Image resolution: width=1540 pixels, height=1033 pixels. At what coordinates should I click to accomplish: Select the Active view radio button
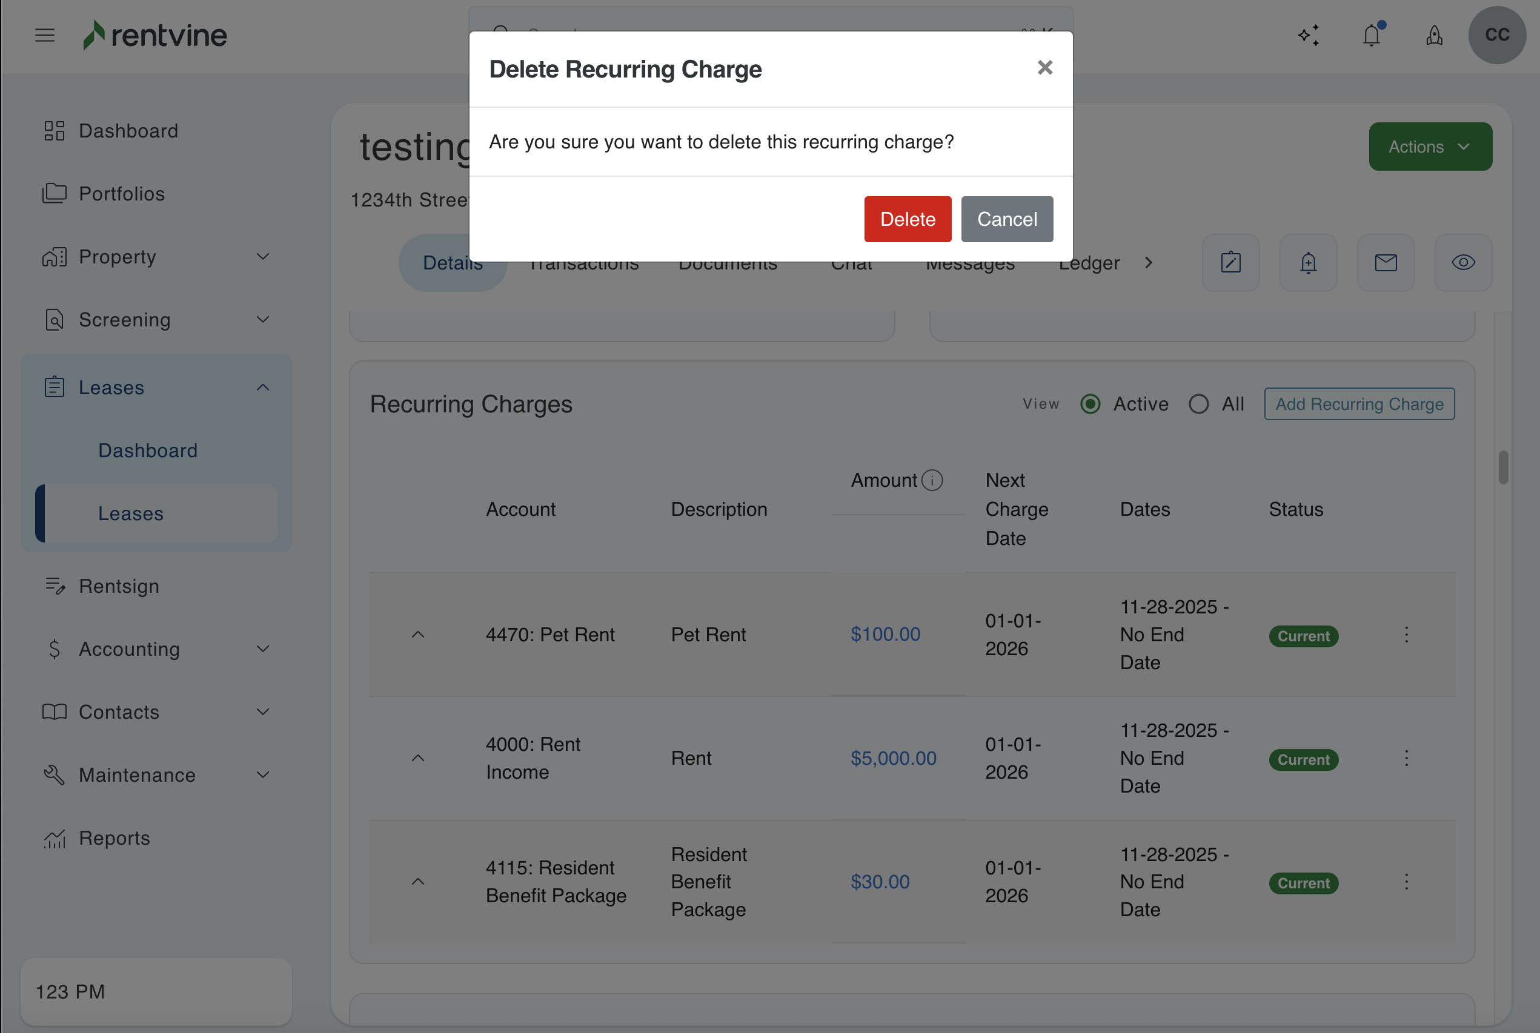pyautogui.click(x=1090, y=404)
